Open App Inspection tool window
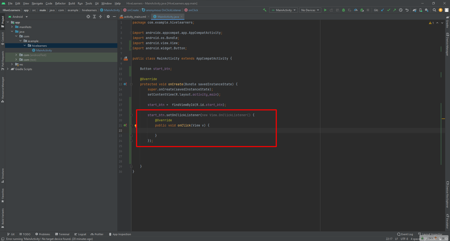This screenshot has width=450, height=241. 120,234
